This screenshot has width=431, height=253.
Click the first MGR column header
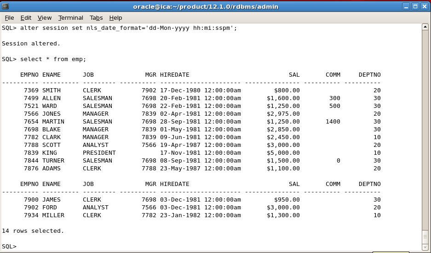pos(150,75)
